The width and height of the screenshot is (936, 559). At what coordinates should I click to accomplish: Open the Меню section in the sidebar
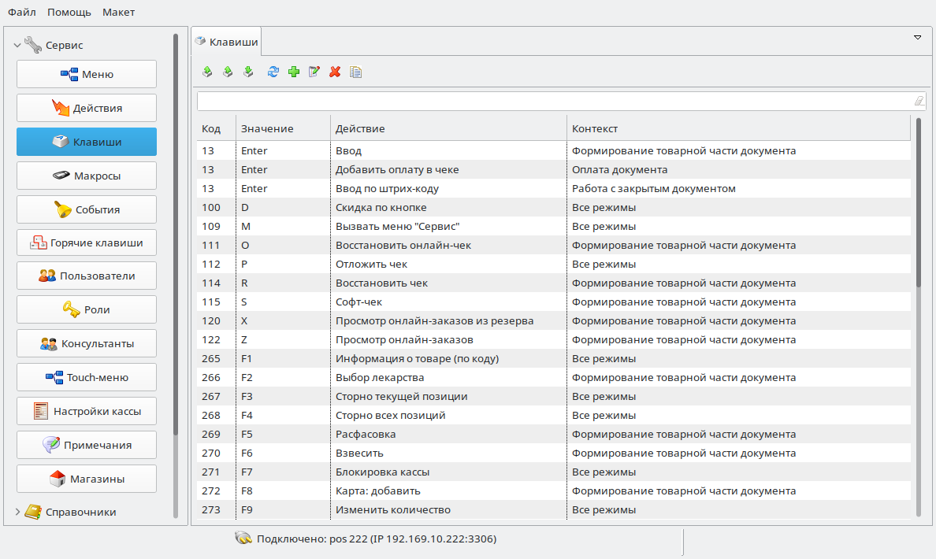pos(87,74)
